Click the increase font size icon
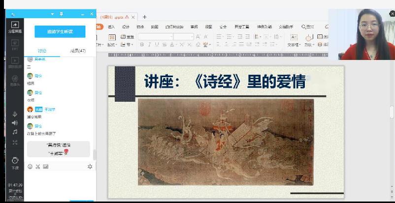Screen dimensions: 395x203 click(x=198, y=37)
